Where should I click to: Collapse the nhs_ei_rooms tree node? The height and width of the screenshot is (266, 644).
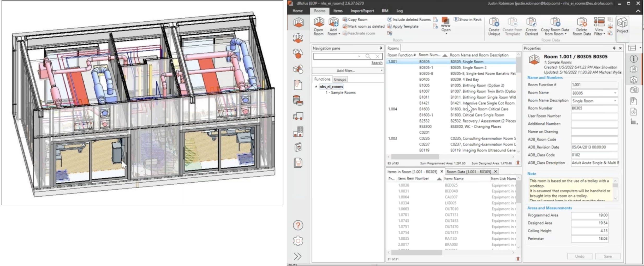(316, 87)
